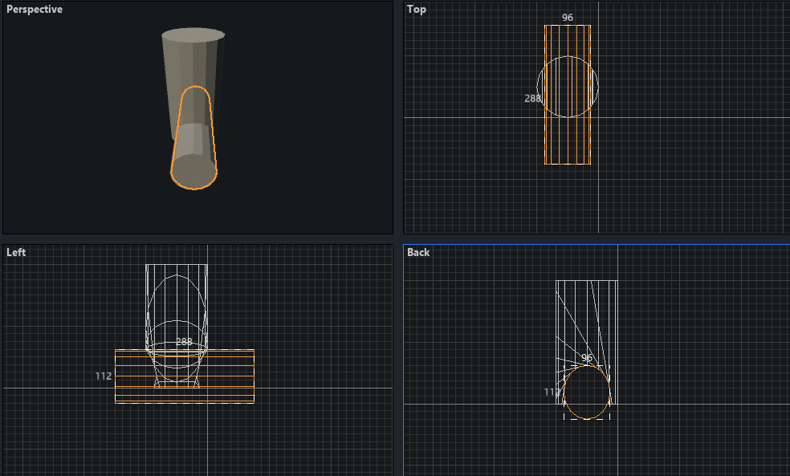Image resolution: width=790 pixels, height=476 pixels.
Task: Click the 288 dimension label in Left view
Action: [184, 342]
